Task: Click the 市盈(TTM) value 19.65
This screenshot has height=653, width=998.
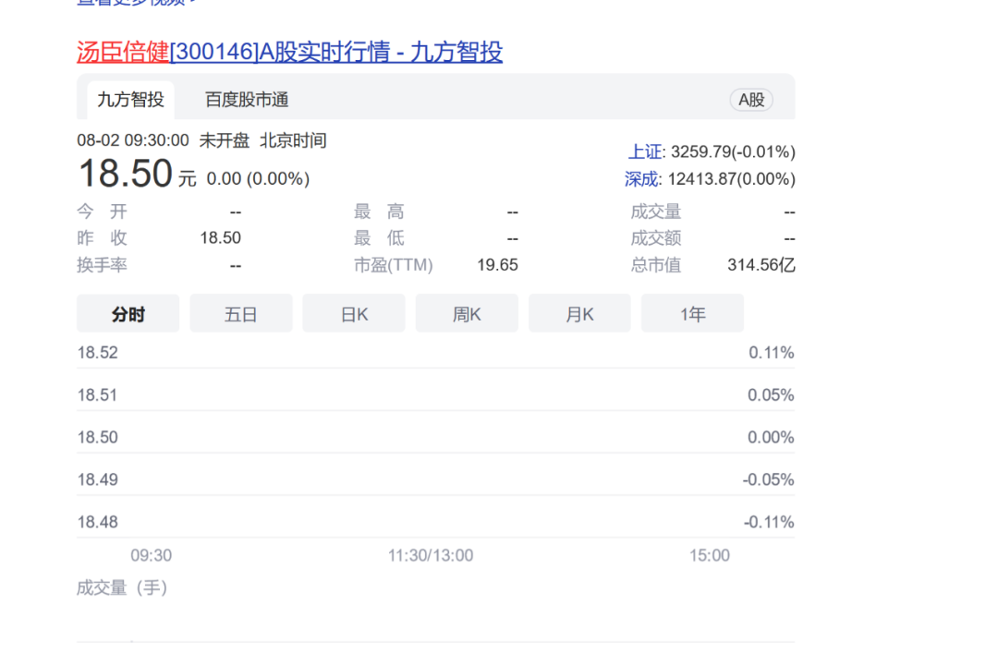Action: click(497, 265)
